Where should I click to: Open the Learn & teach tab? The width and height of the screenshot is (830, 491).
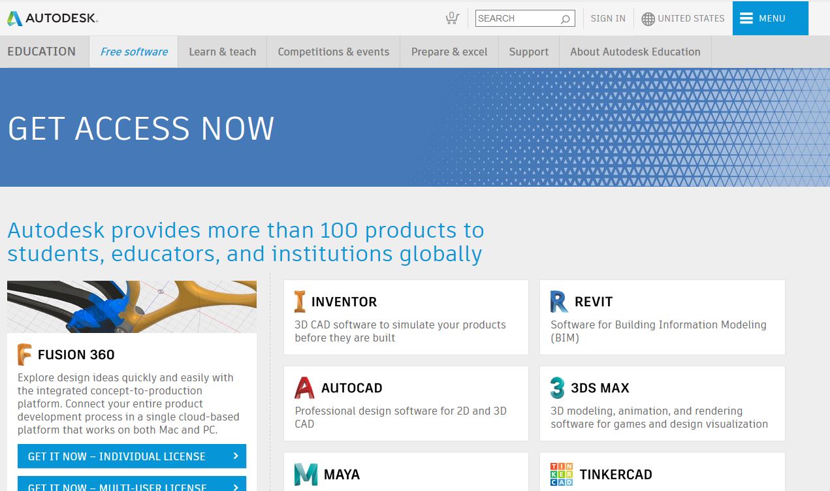coord(223,52)
